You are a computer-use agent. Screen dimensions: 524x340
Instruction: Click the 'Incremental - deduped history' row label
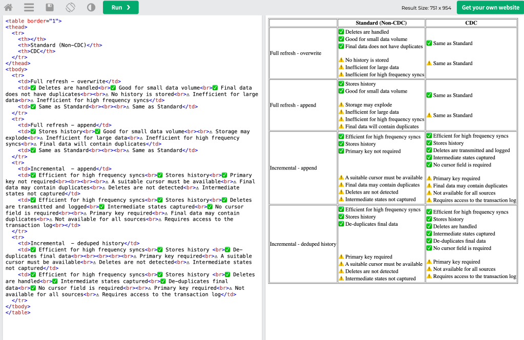(303, 244)
